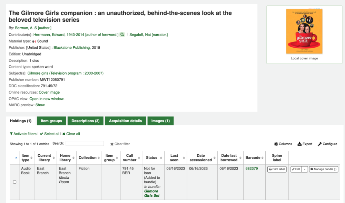Select all items in holdings
This screenshot has width=345, height=203.
click(x=49, y=134)
